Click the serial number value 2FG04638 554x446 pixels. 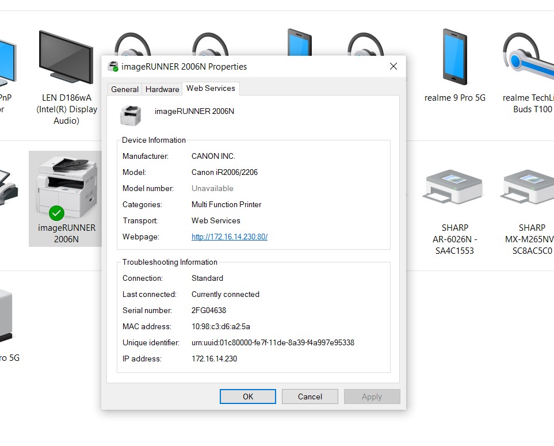208,310
